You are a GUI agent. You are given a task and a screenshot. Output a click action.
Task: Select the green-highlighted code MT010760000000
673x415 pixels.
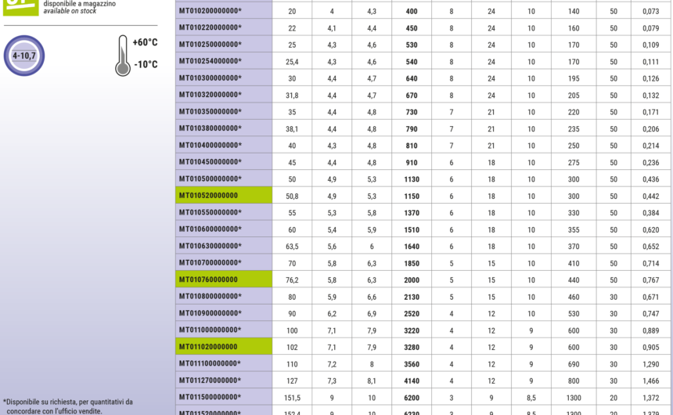208,280
